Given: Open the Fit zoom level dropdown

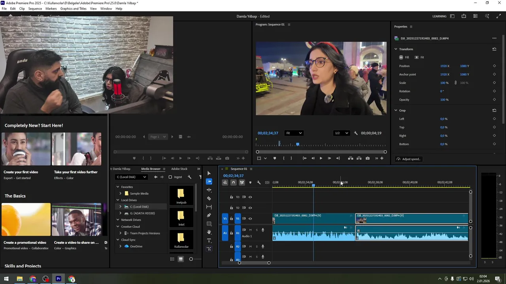Looking at the screenshot, I should pyautogui.click(x=294, y=133).
